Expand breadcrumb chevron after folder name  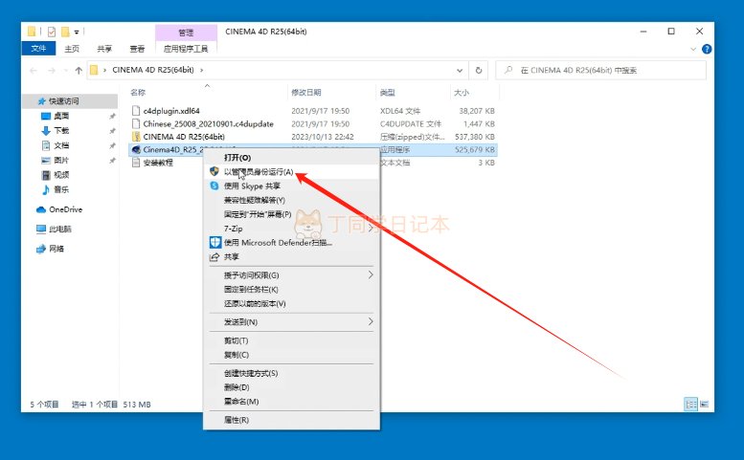click(x=202, y=70)
